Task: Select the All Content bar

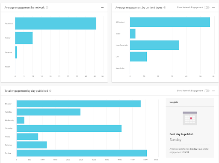Action: pyautogui.click(x=170, y=22)
